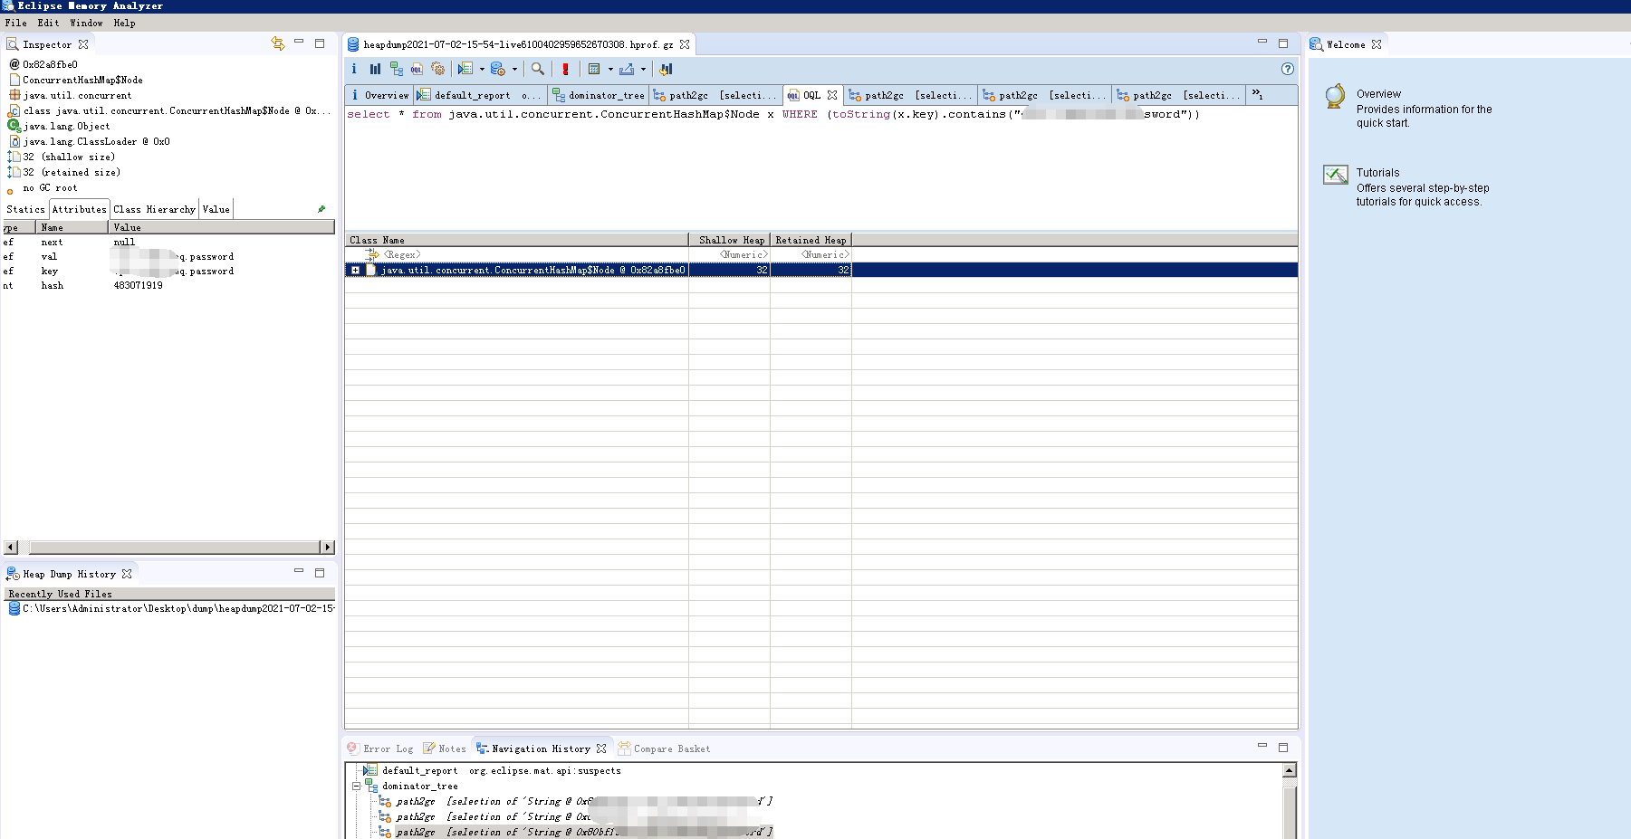
Task: Click the green pin icon in Inspector
Action: point(321,209)
